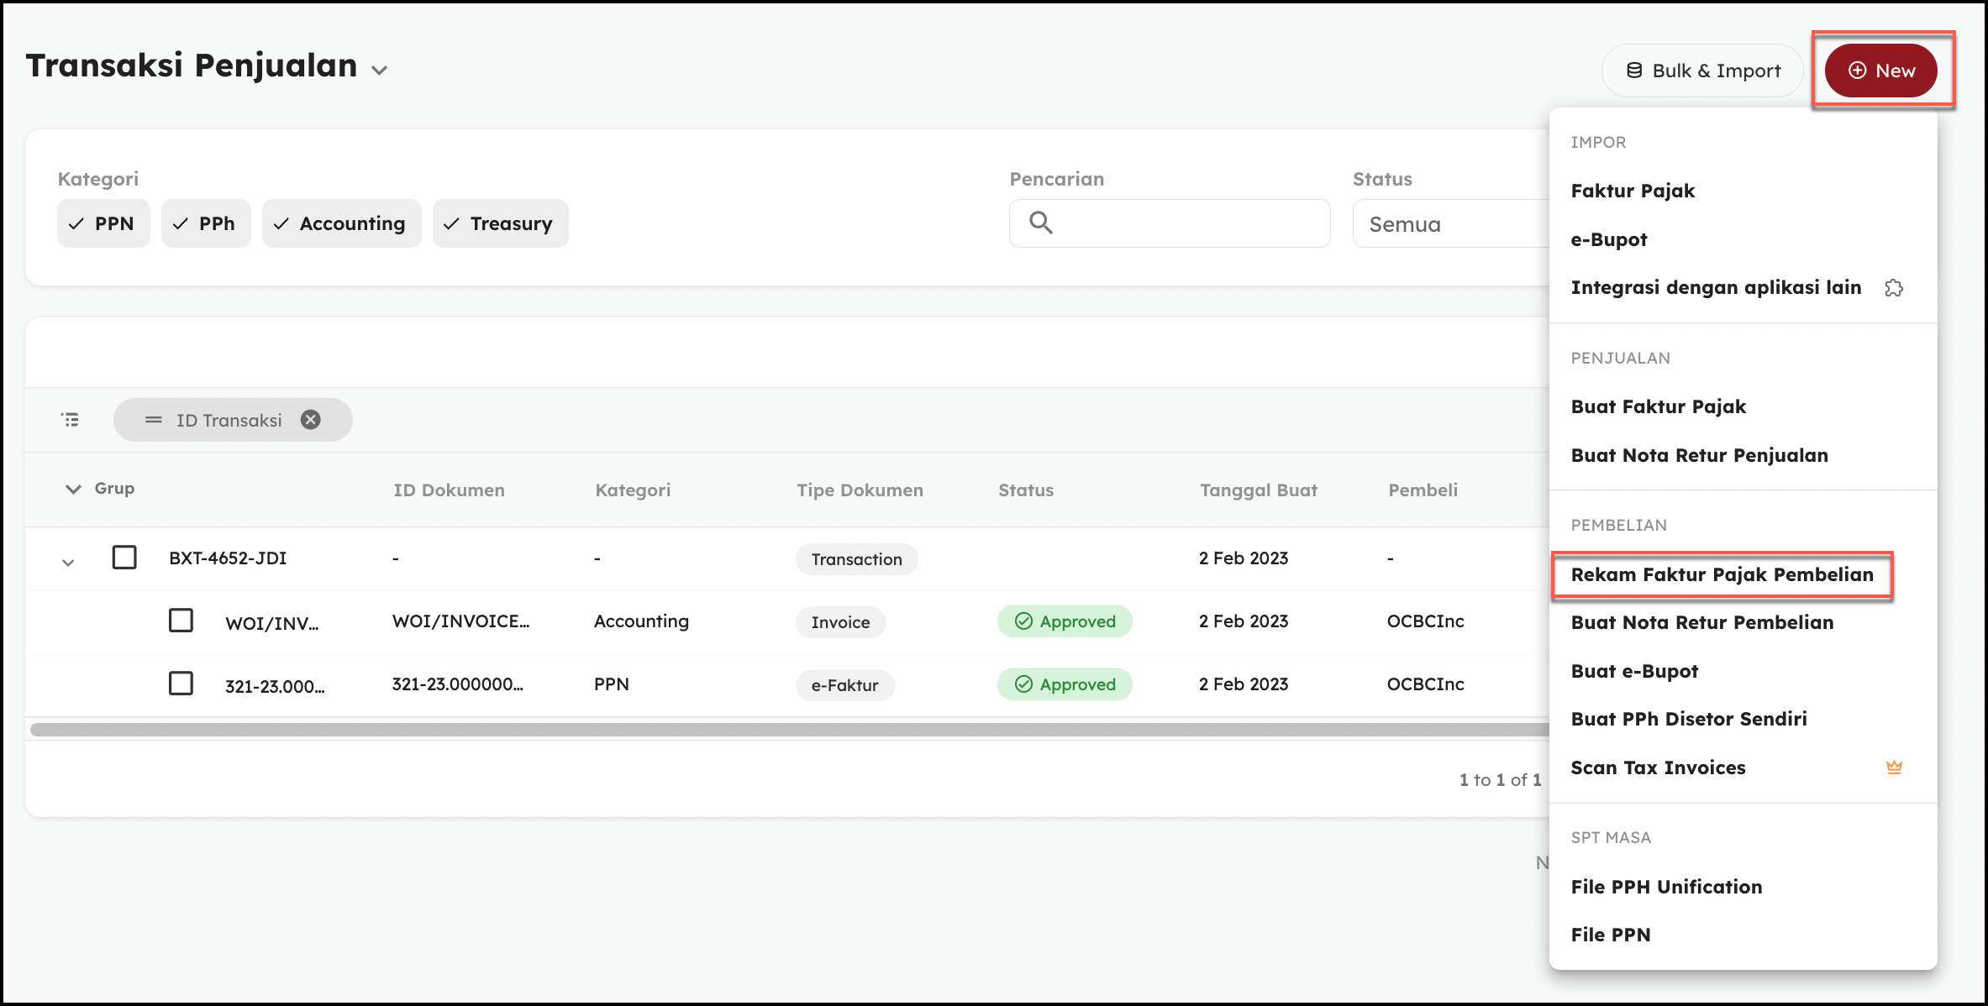
Task: Click the 1 to 1 of 1 pagination text
Action: pyautogui.click(x=1500, y=780)
